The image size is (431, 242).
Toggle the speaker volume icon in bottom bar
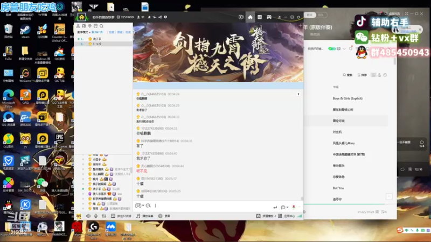88,216
